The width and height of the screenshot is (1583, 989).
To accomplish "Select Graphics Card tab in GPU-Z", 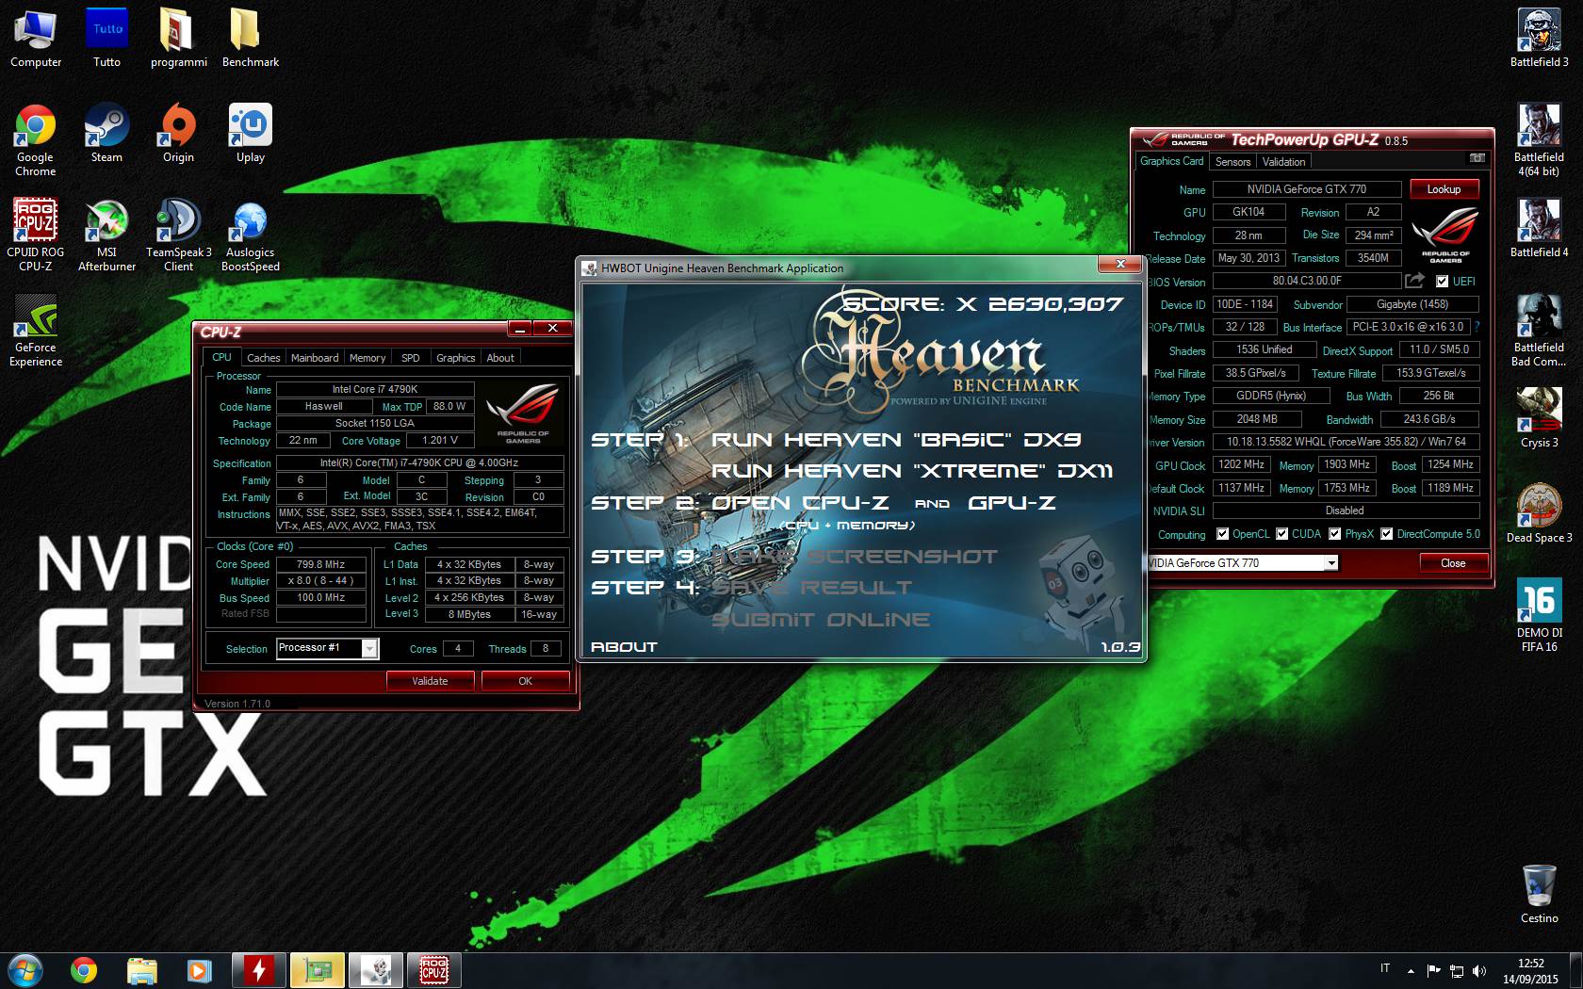I will click(x=1171, y=161).
